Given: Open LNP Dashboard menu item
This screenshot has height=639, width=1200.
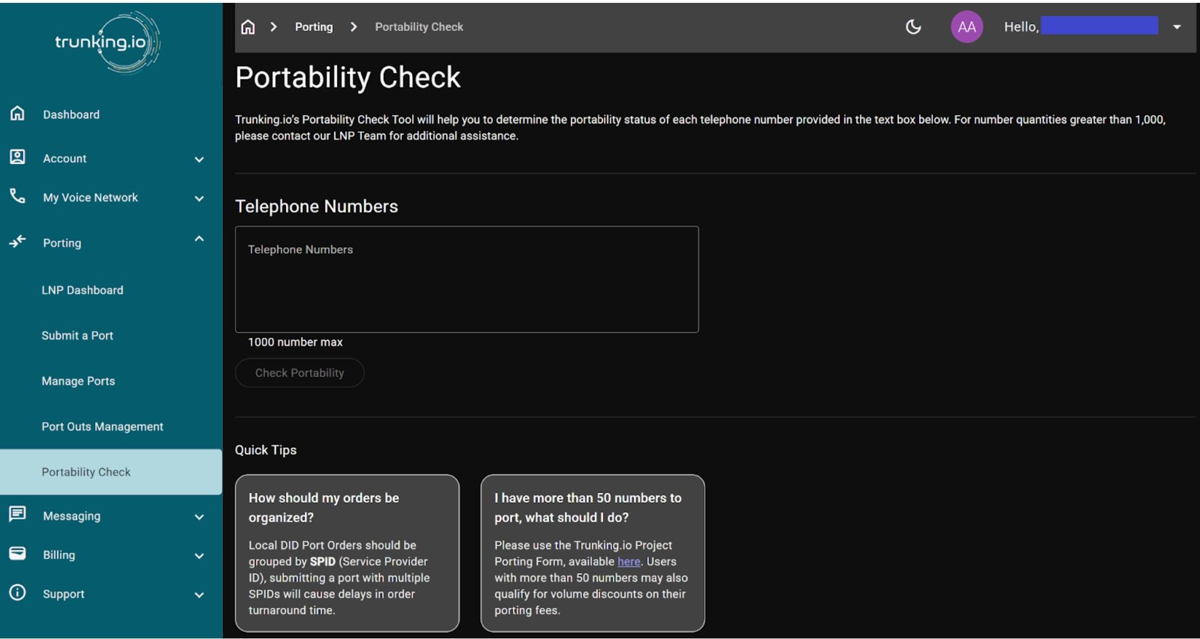Looking at the screenshot, I should [82, 290].
